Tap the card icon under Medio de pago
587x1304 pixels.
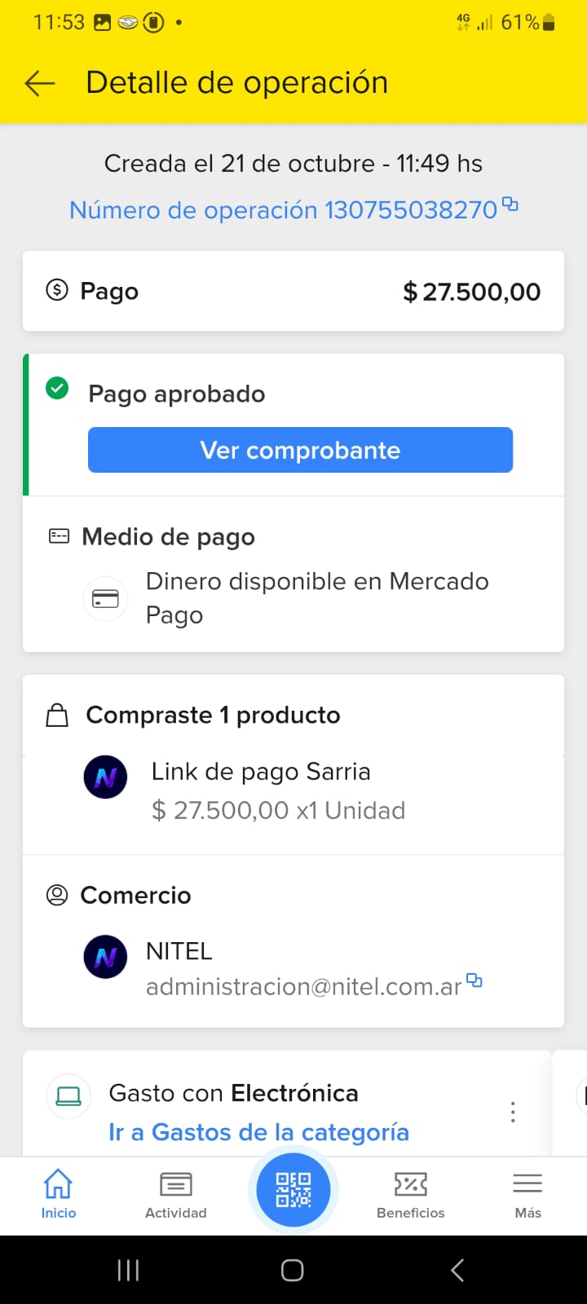105,599
